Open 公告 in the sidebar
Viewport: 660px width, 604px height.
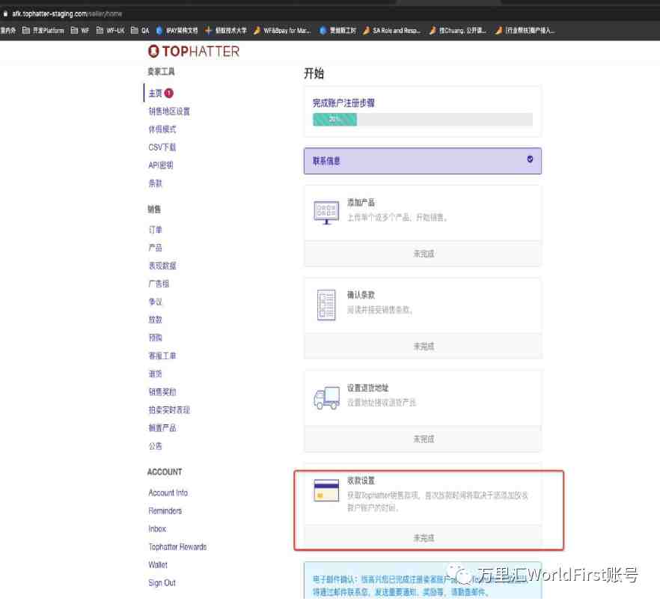coord(156,446)
